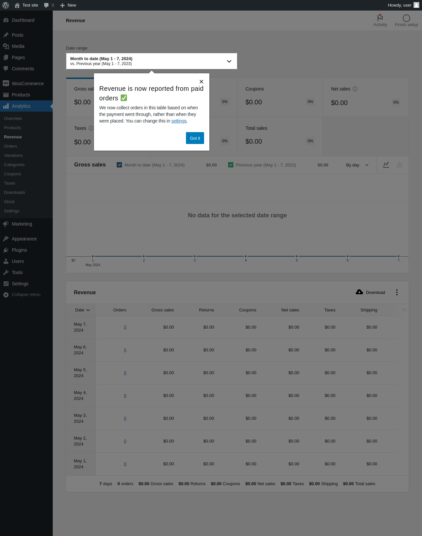
Task: Click the Posts pushpin icon
Action: 6,35
